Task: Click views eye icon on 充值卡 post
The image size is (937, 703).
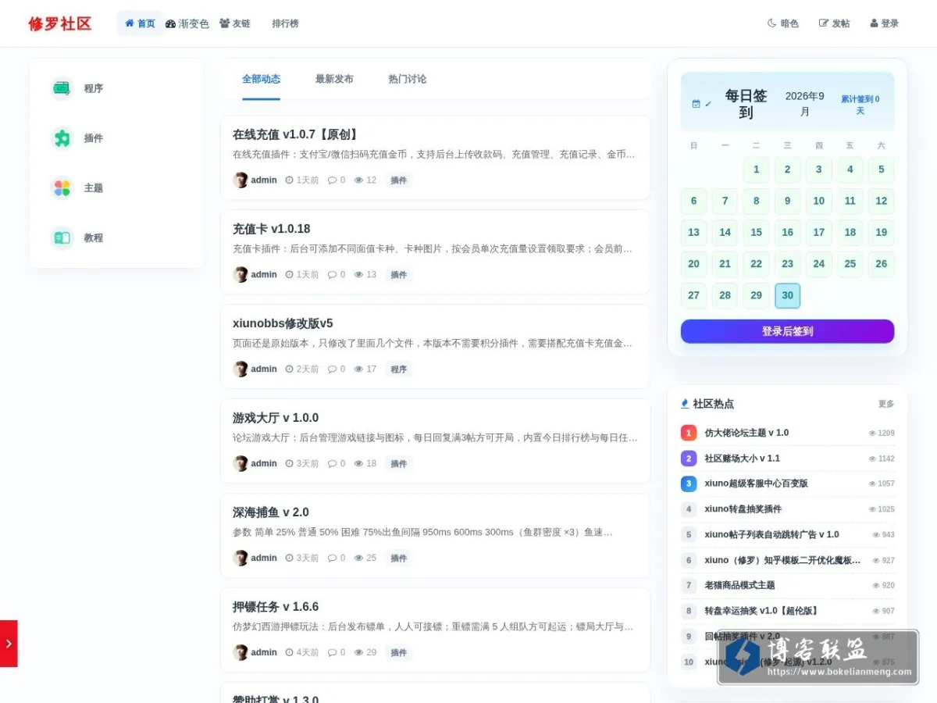Action: [358, 275]
